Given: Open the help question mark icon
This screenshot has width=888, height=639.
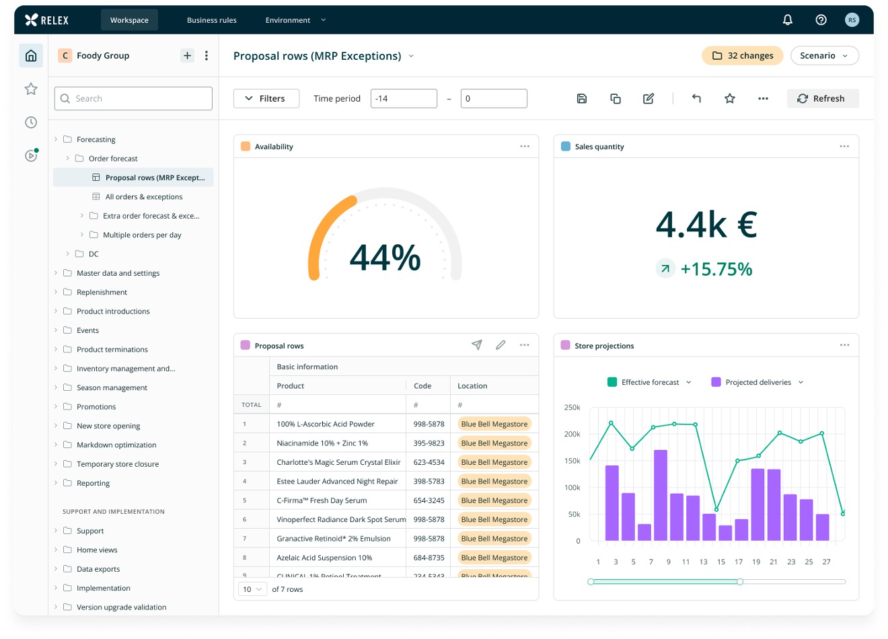Looking at the screenshot, I should pos(821,20).
